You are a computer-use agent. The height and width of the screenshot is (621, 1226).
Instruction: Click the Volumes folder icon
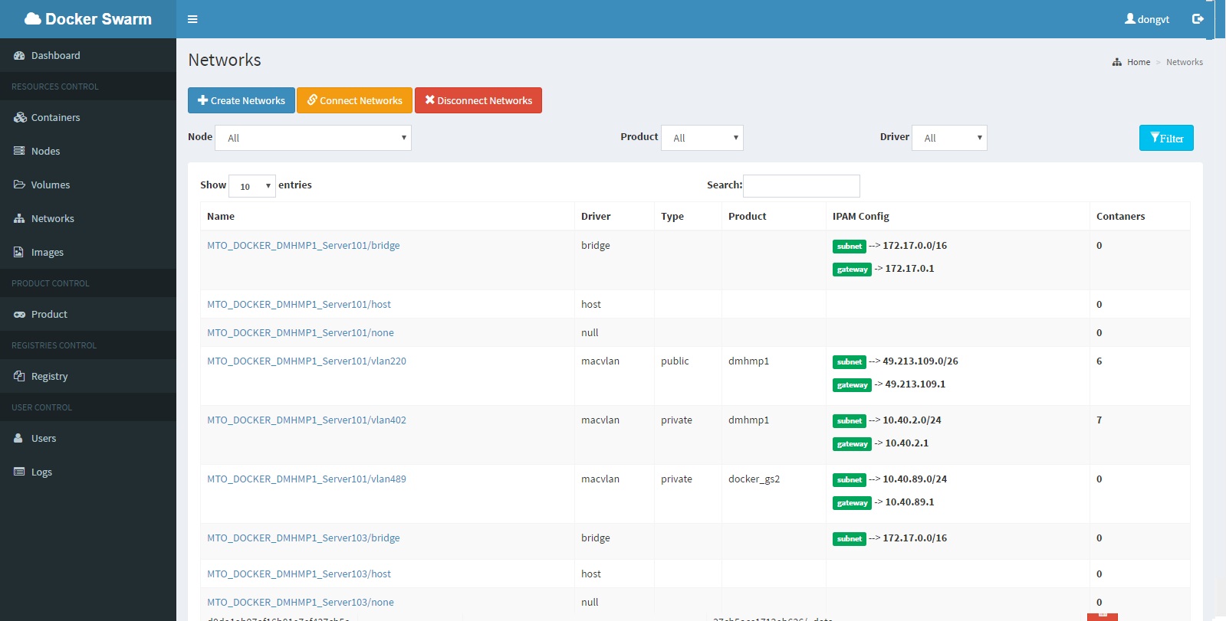point(19,185)
